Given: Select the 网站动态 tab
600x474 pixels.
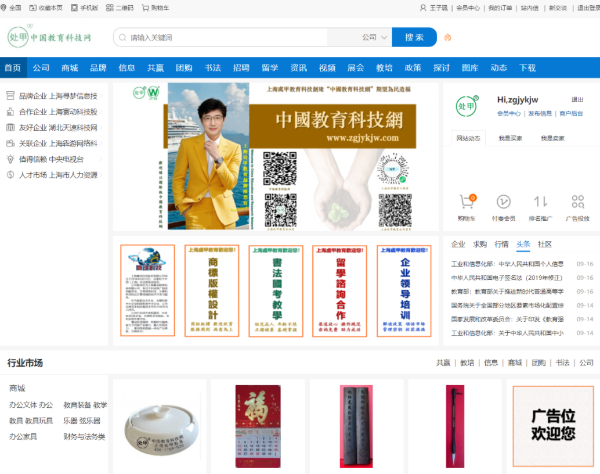Looking at the screenshot, I should coord(468,138).
